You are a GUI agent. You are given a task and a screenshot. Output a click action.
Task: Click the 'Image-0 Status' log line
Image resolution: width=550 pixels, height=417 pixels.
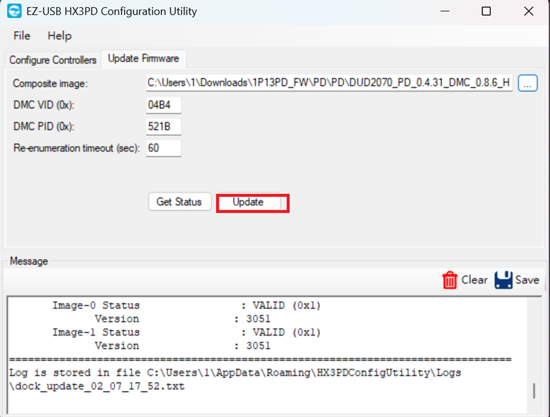point(186,306)
